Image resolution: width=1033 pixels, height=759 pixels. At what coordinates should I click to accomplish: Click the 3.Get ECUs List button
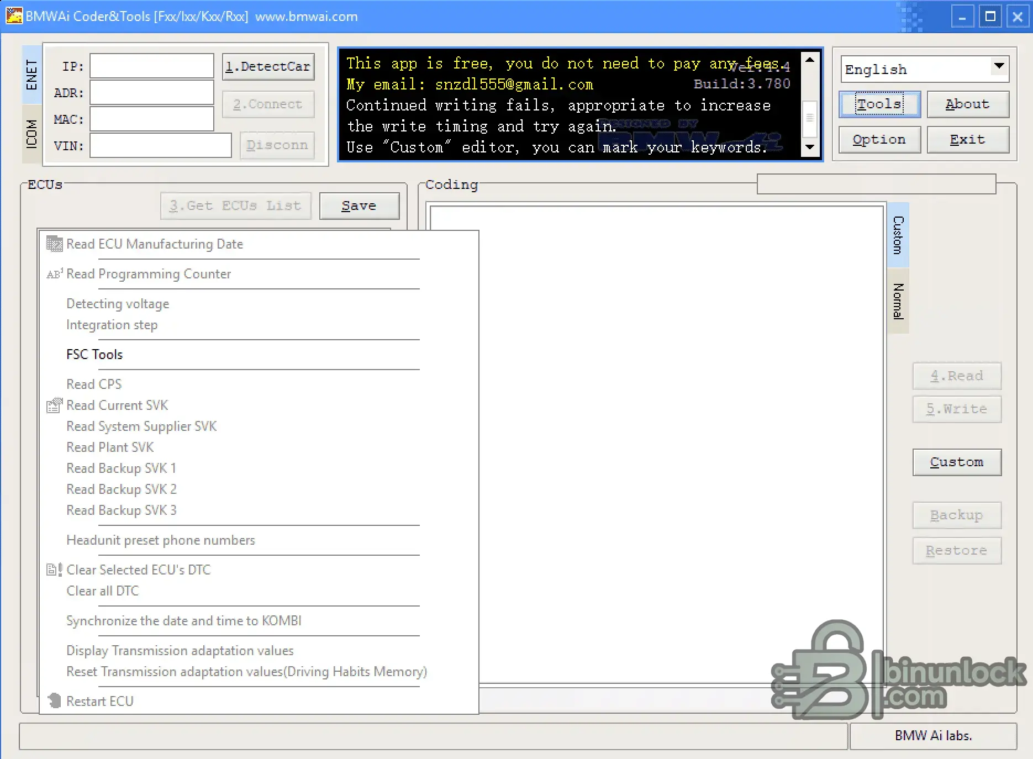click(236, 206)
